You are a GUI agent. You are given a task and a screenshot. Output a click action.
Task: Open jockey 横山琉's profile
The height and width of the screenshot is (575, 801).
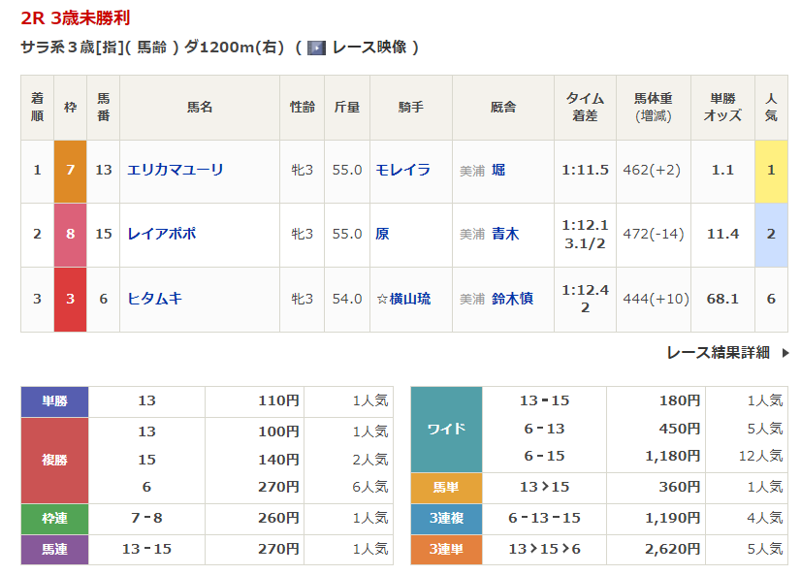[x=408, y=299]
